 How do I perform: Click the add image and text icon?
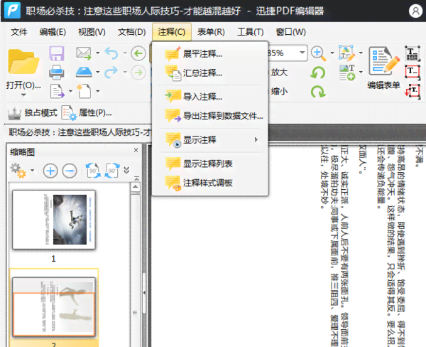pyautogui.click(x=347, y=72)
